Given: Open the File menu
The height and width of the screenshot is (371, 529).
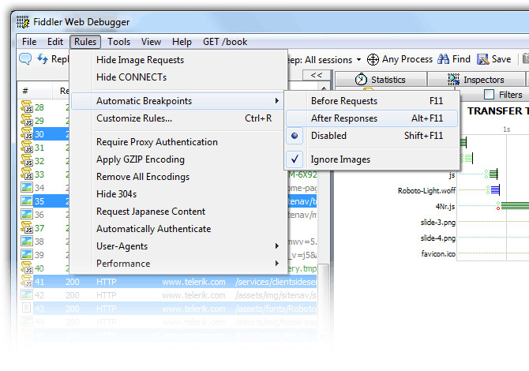Looking at the screenshot, I should click(x=29, y=42).
